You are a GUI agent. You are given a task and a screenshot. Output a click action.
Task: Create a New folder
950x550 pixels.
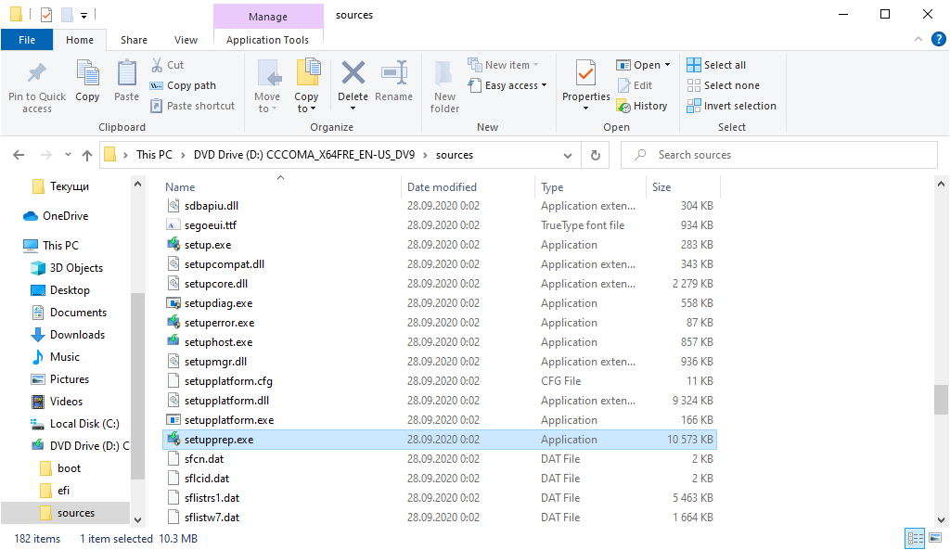(444, 86)
